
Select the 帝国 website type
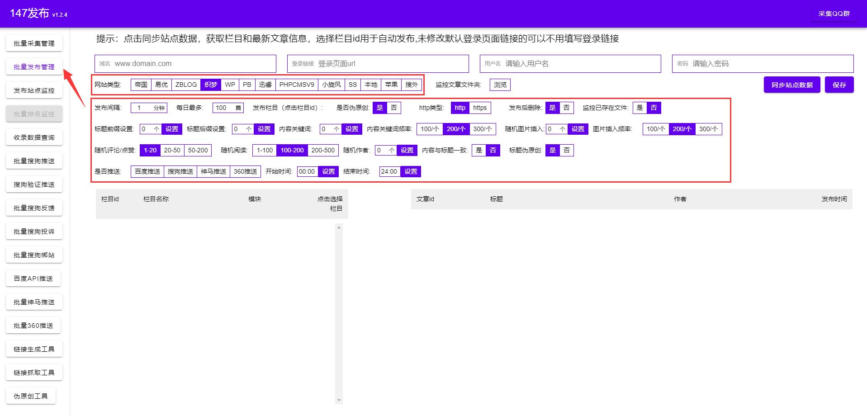[140, 85]
